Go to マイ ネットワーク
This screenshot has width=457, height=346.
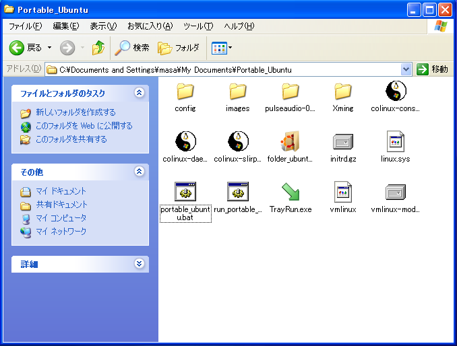61,232
